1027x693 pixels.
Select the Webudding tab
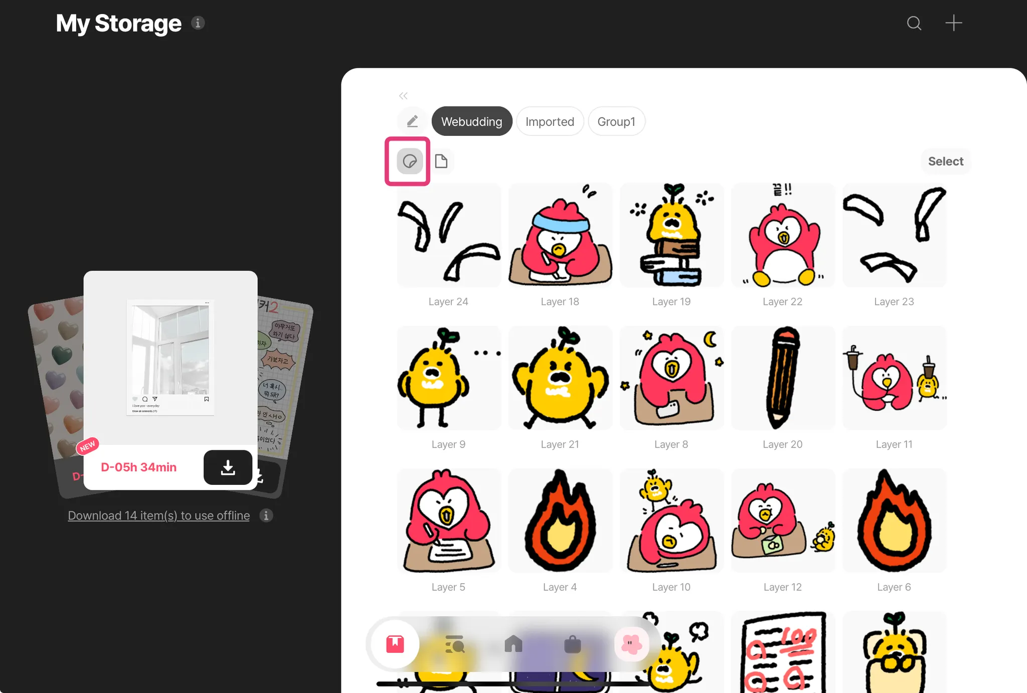tap(471, 121)
